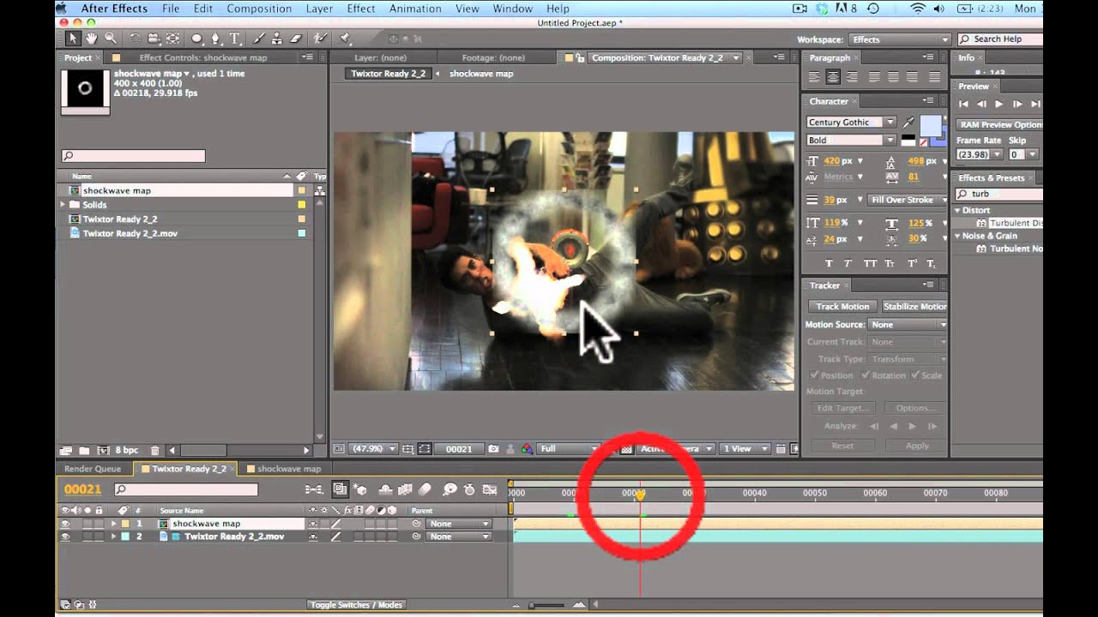1098x617 pixels.
Task: Select the Brush tool
Action: [x=259, y=39]
